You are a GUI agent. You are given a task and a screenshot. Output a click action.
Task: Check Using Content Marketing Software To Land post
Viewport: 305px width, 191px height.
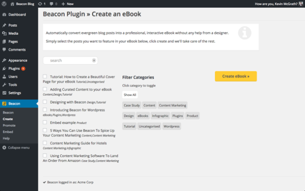point(45,156)
